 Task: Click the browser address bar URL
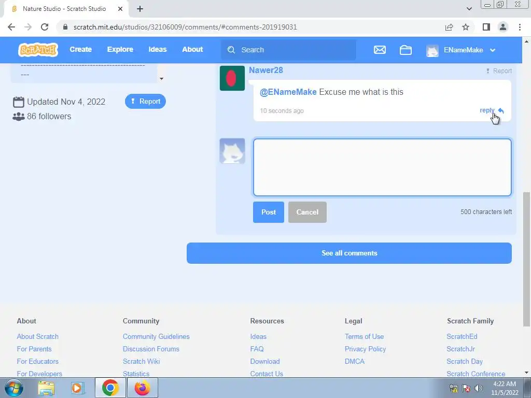185,27
